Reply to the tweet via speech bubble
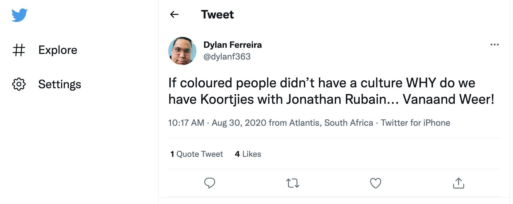513x204 pixels. pos(210,183)
